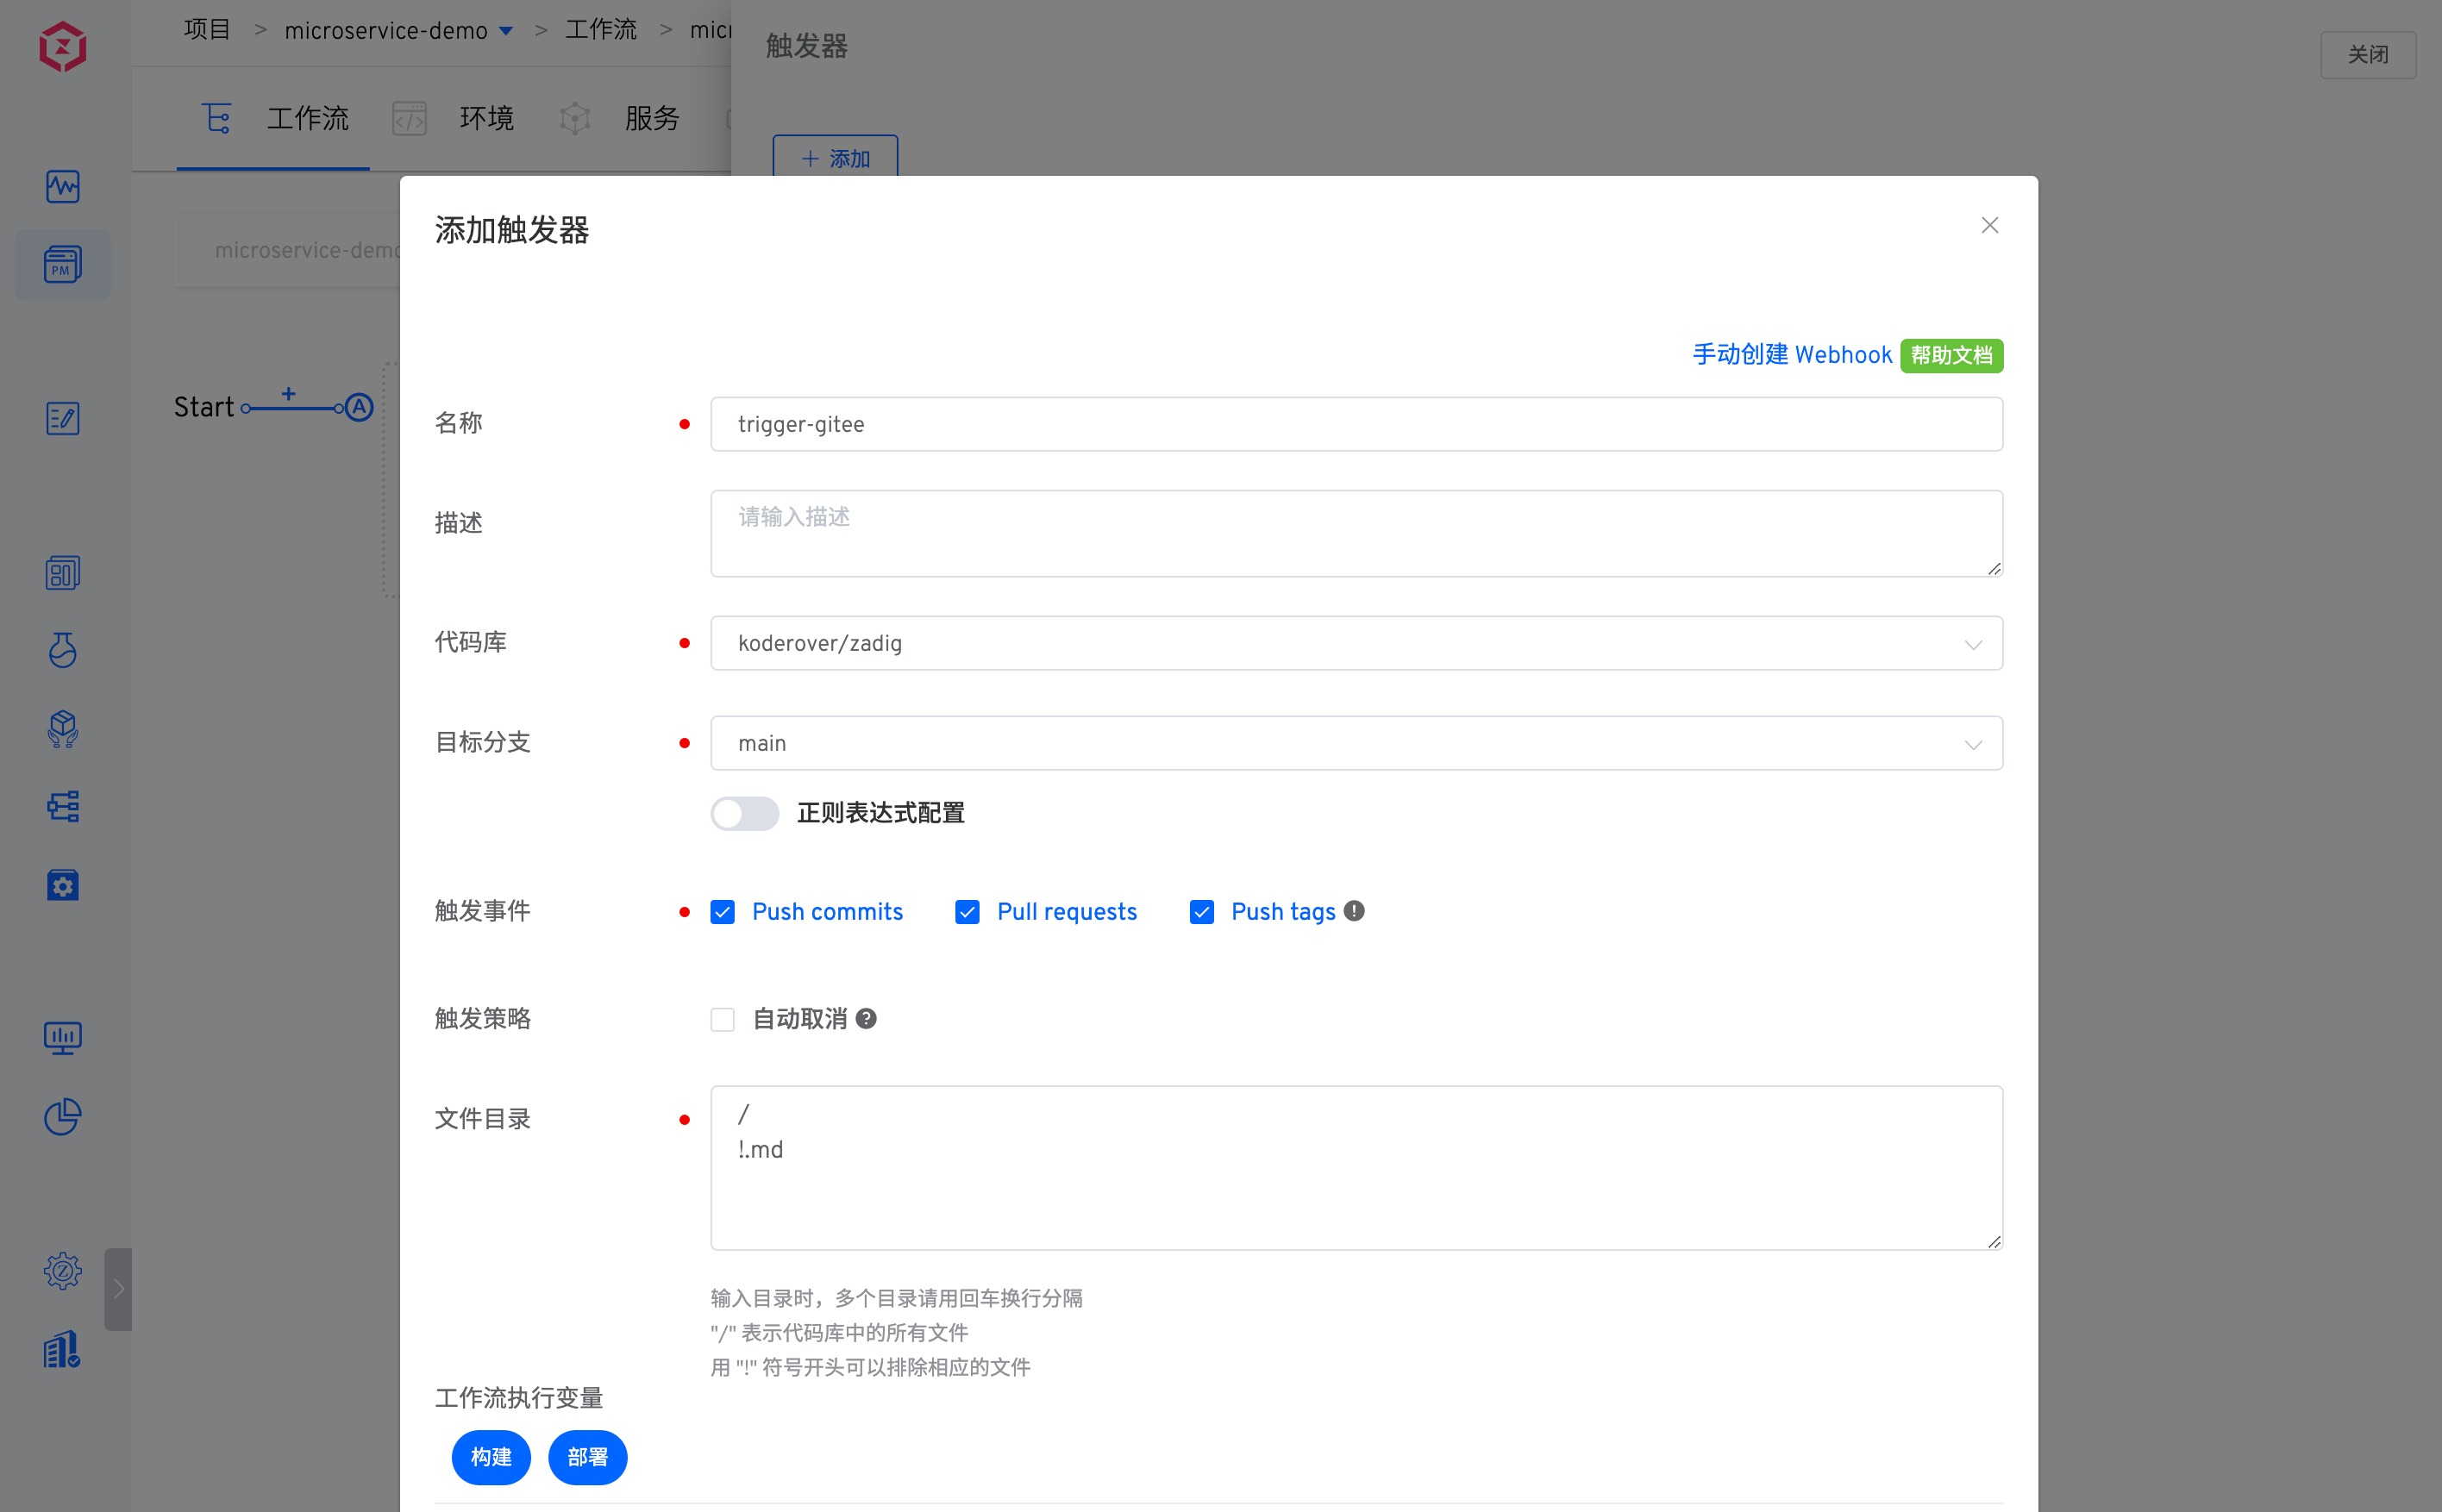
Task: Click the 描述 description textarea
Action: point(1356,533)
